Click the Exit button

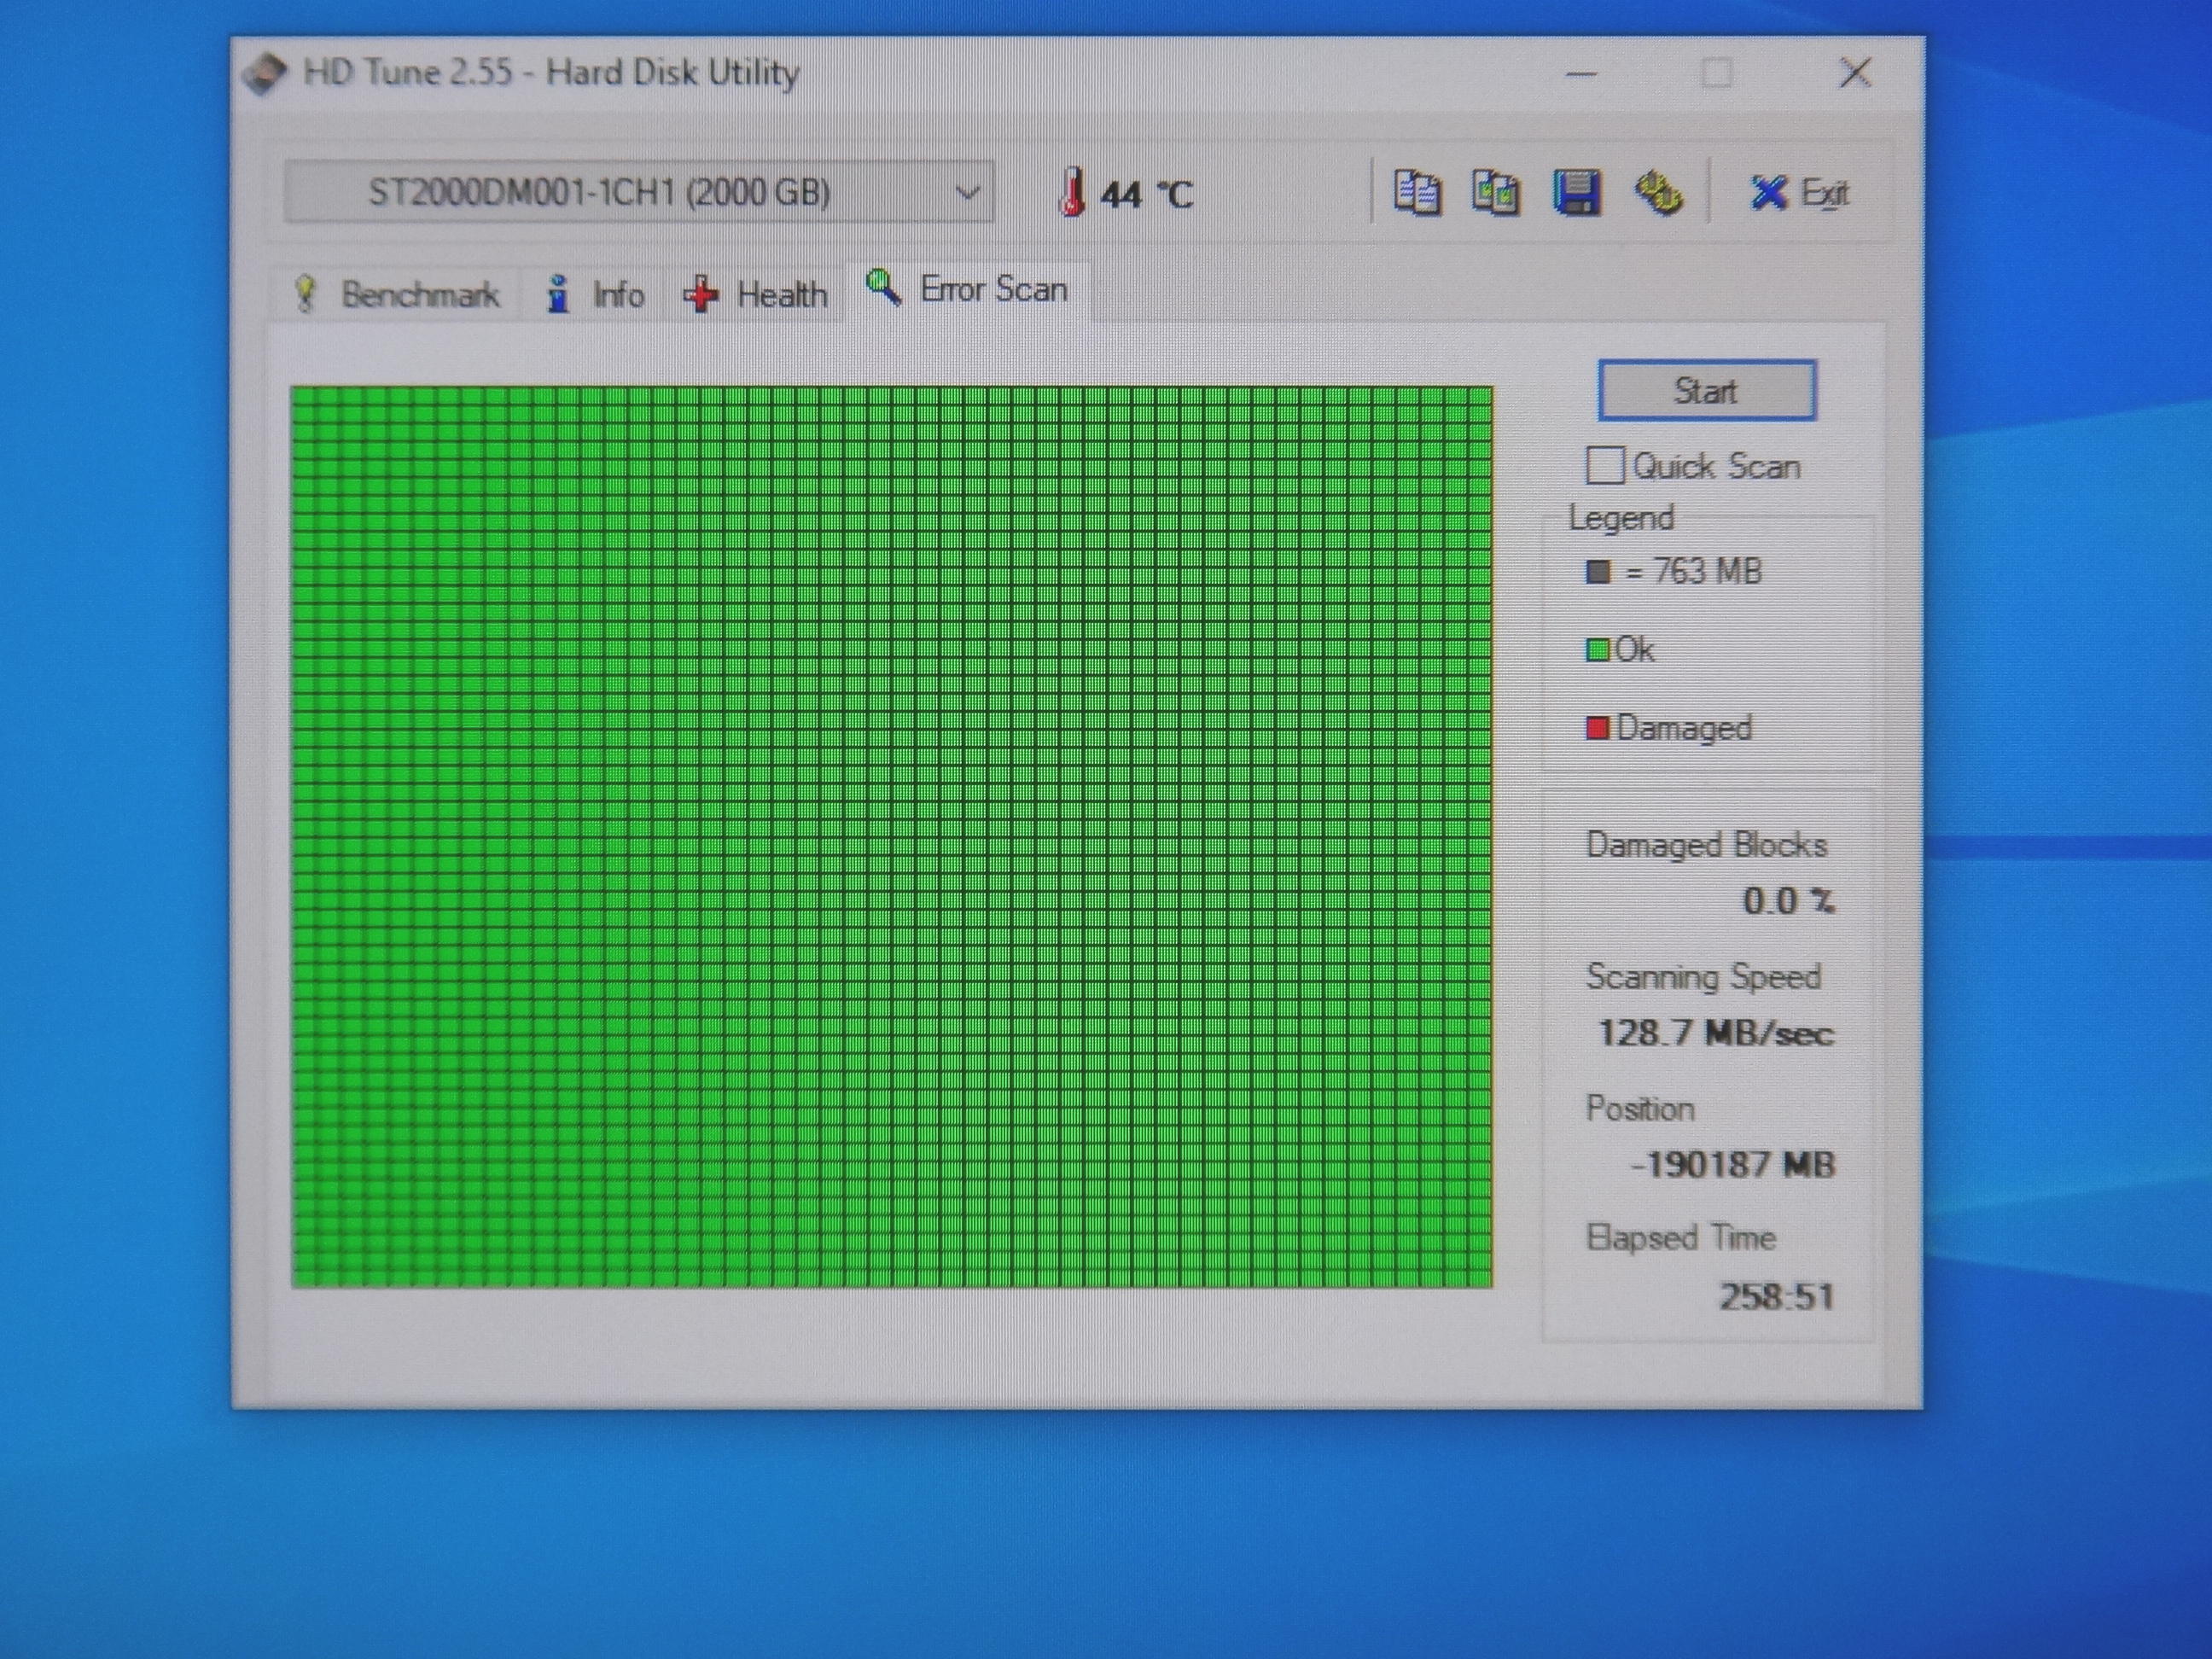coord(1800,192)
